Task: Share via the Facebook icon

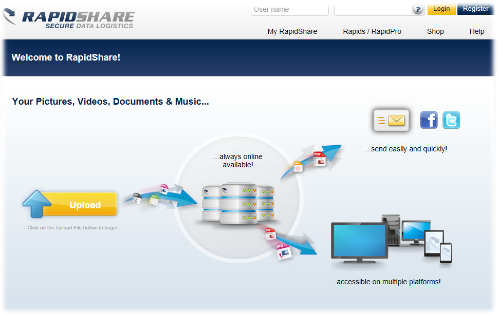Action: click(429, 120)
